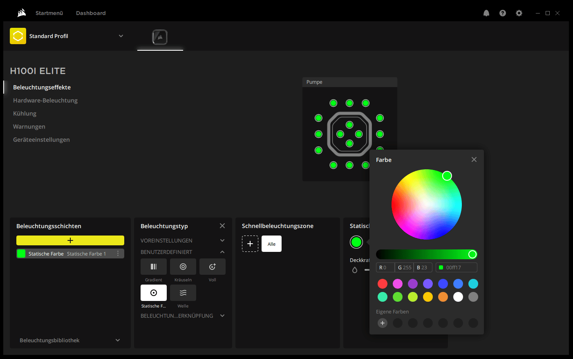The height and width of the screenshot is (359, 573).
Task: Open three-dot menu of Statische Farbe layer
Action: [118, 254]
